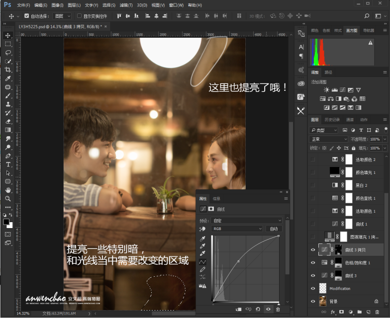390x318 pixels.
Task: Open the 不透明度 opacity dropdown arrow
Action: (385, 139)
